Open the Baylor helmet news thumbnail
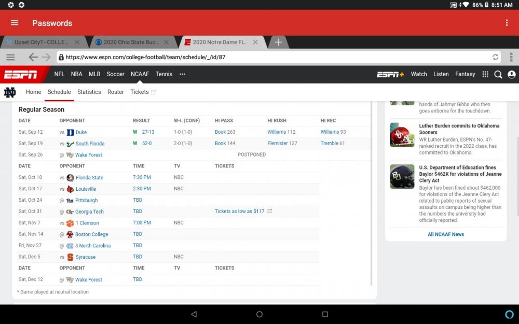 pyautogui.click(x=402, y=176)
